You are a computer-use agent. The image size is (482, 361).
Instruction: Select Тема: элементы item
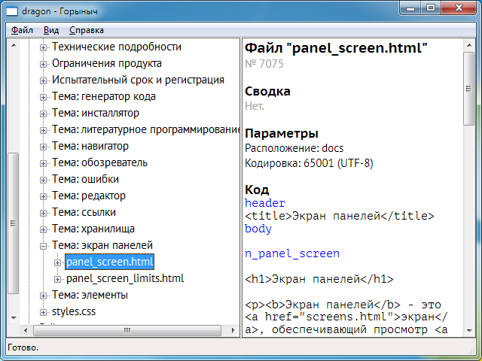[x=90, y=295]
